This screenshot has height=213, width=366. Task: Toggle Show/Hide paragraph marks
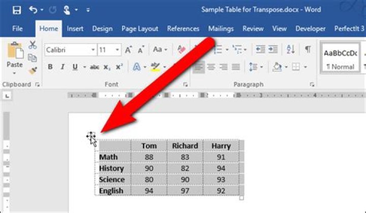click(308, 49)
